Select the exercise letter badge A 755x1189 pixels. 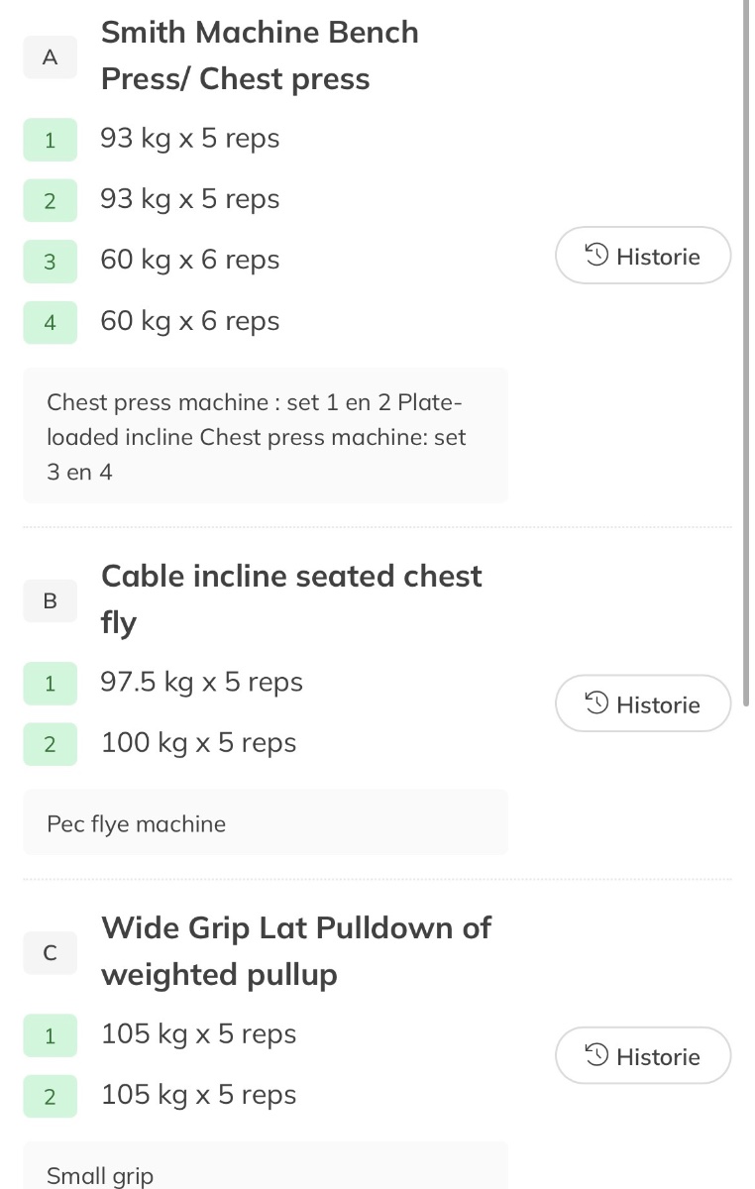pyautogui.click(x=50, y=57)
